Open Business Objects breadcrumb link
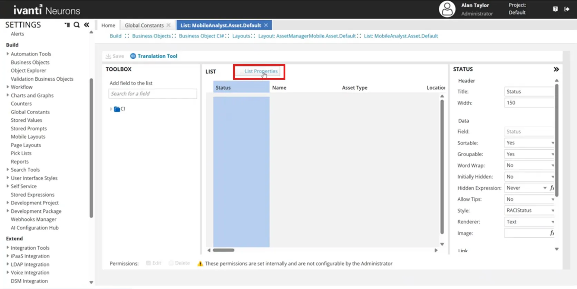 click(x=151, y=36)
